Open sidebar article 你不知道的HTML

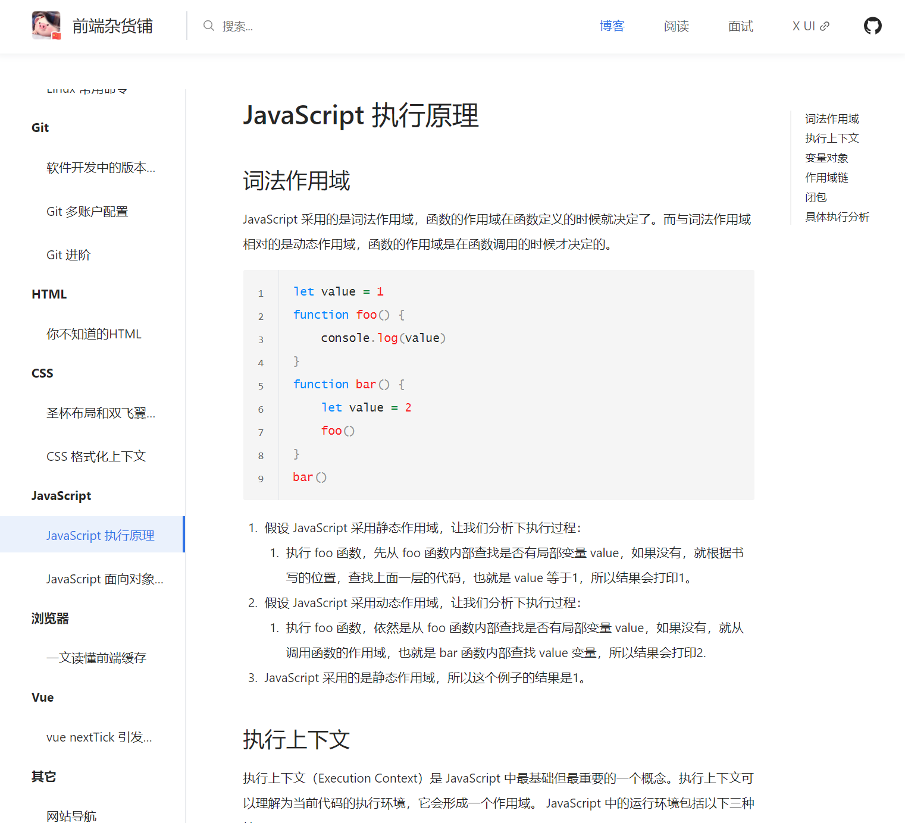(94, 334)
